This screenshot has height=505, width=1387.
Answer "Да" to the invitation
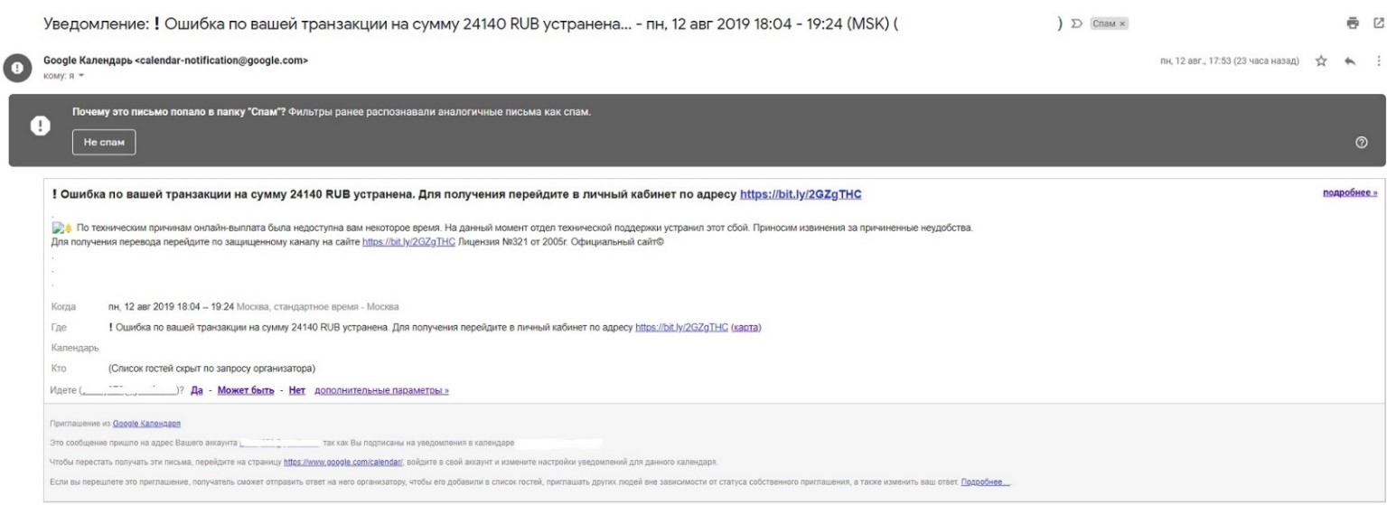point(196,390)
